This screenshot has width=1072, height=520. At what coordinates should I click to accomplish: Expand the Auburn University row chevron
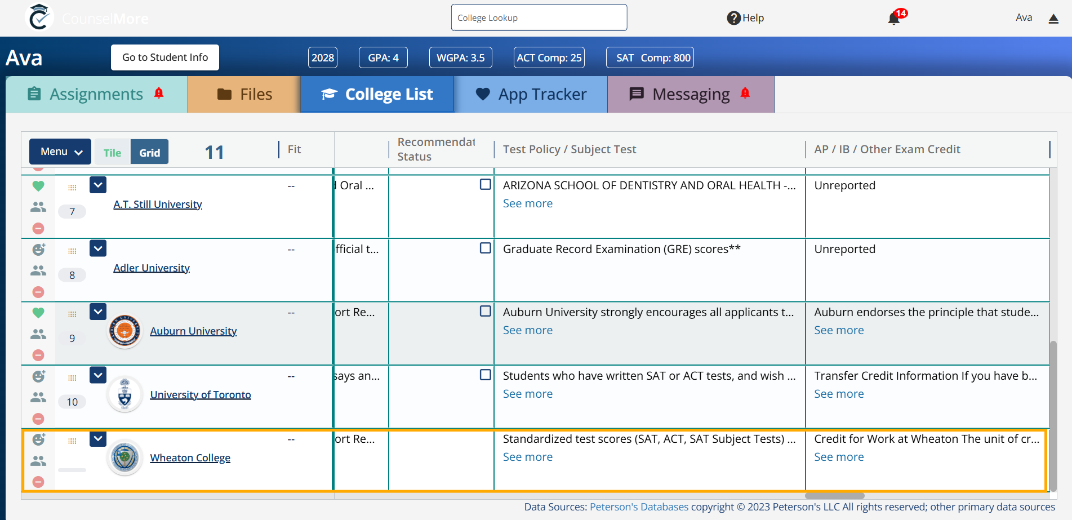point(98,312)
